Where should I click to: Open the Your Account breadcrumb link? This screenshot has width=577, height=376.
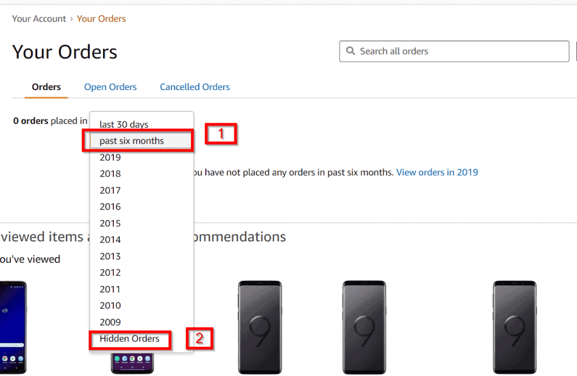[x=39, y=19]
